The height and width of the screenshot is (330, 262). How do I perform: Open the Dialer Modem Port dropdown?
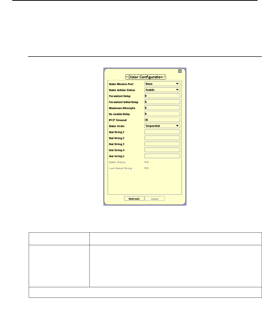[162, 84]
